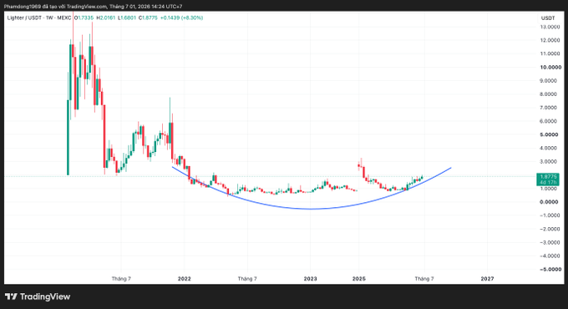
Task: Click the 2025 time axis label
Action: point(359,279)
